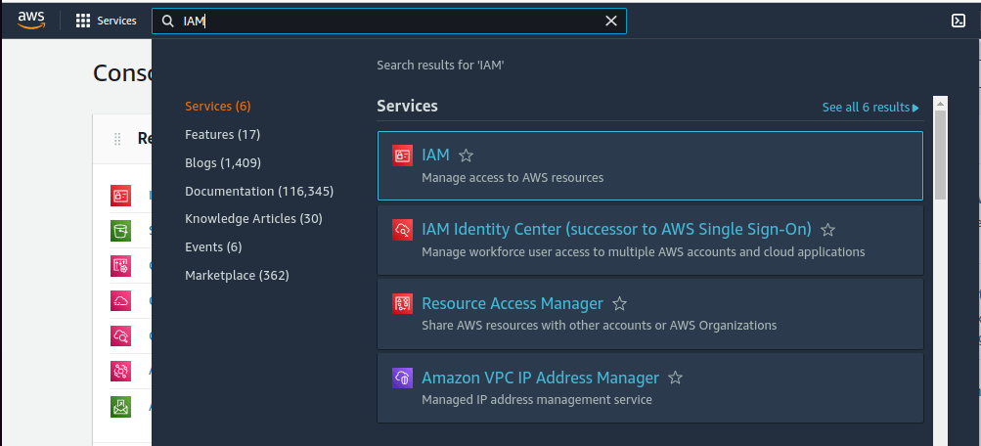Favorite IAM Identity Center star
The height and width of the screenshot is (446, 981).
827,230
